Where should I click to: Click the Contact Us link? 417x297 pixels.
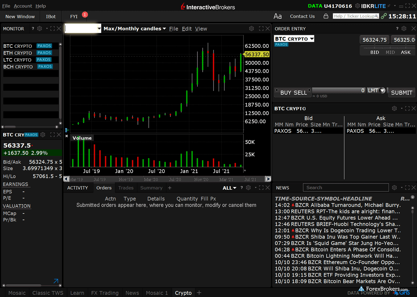pos(302,16)
